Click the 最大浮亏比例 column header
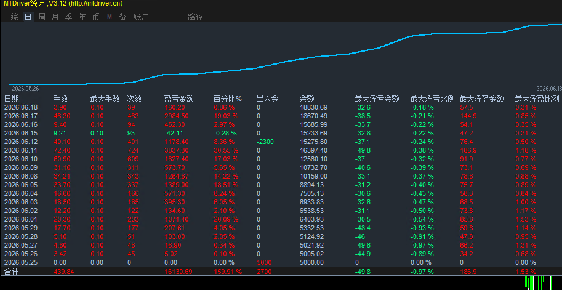 click(x=433, y=99)
